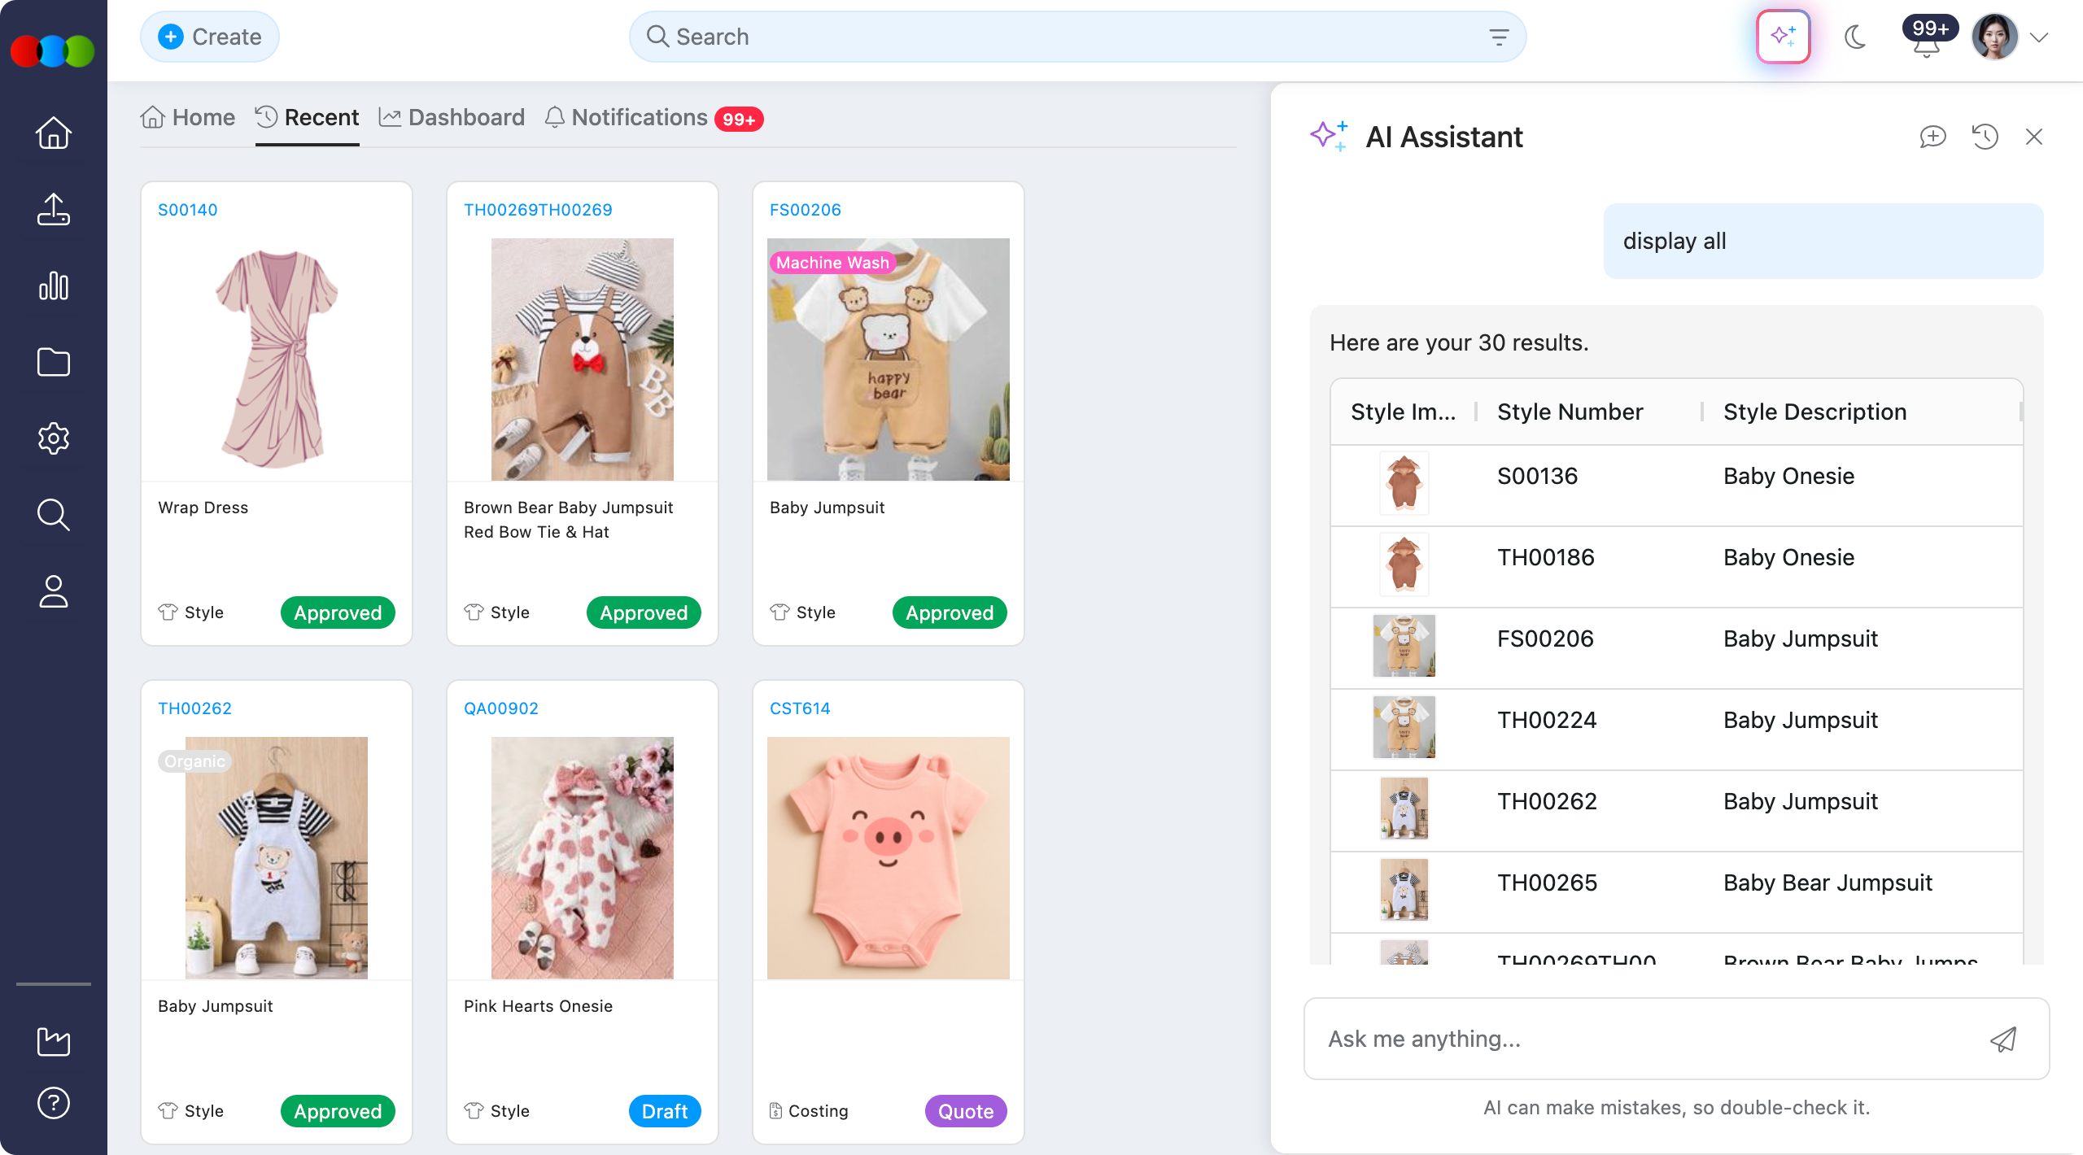The image size is (2083, 1155).
Task: Open the AI Assistant sparkle icon in top bar
Action: [1782, 36]
